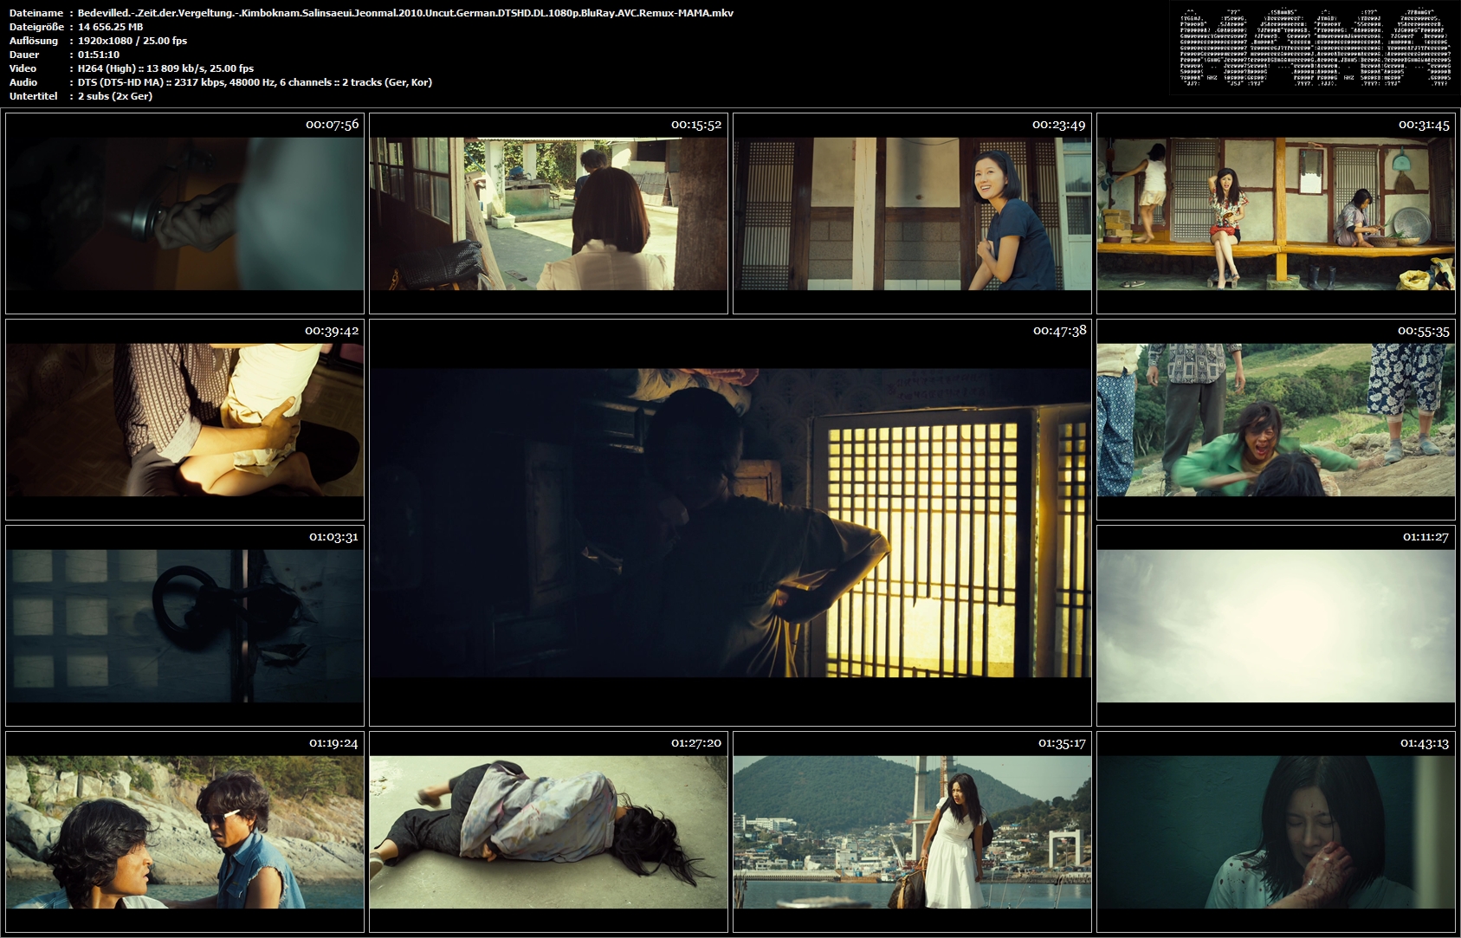Open the thumbnail at 00:15:52
Image resolution: width=1461 pixels, height=938 pixels.
click(548, 213)
